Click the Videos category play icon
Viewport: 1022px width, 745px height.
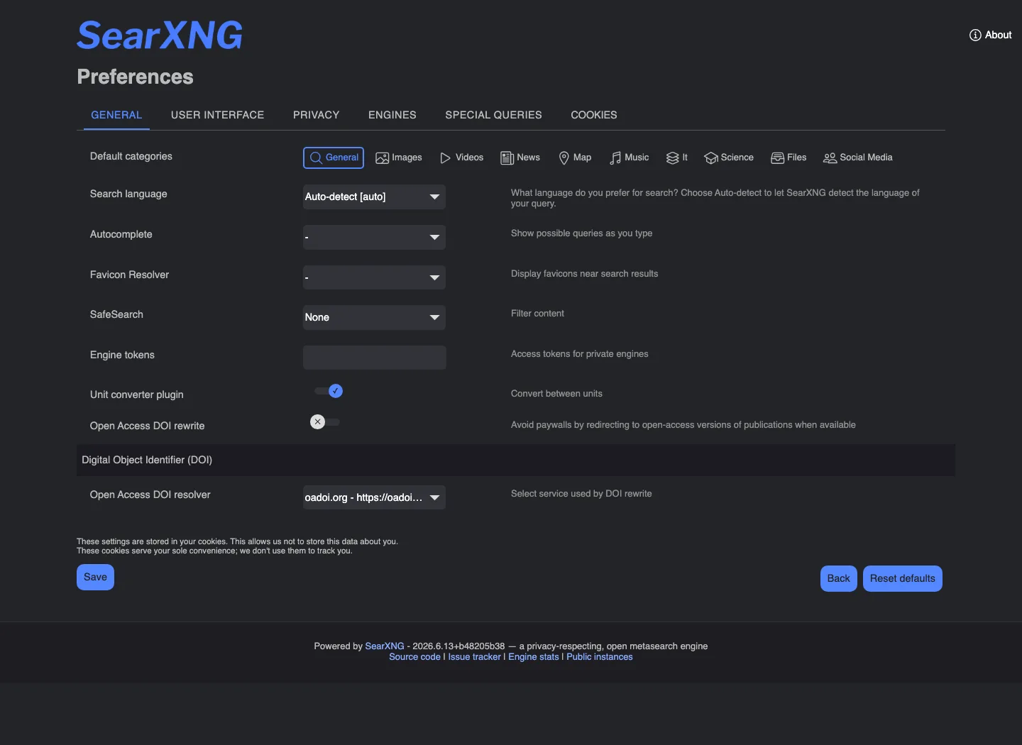tap(446, 158)
